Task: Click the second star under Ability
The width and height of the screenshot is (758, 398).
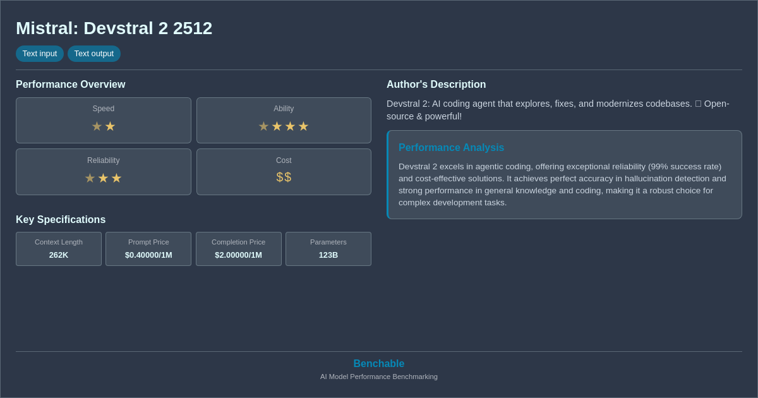Action: pyautogui.click(x=277, y=126)
